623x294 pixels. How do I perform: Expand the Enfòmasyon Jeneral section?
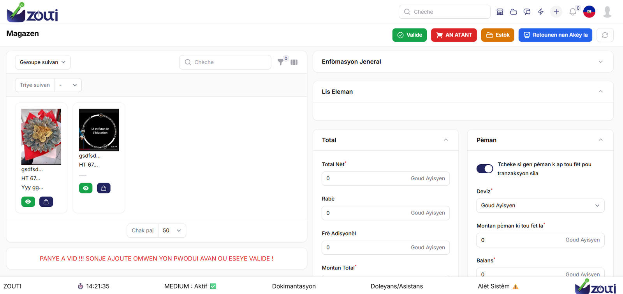[x=463, y=62]
